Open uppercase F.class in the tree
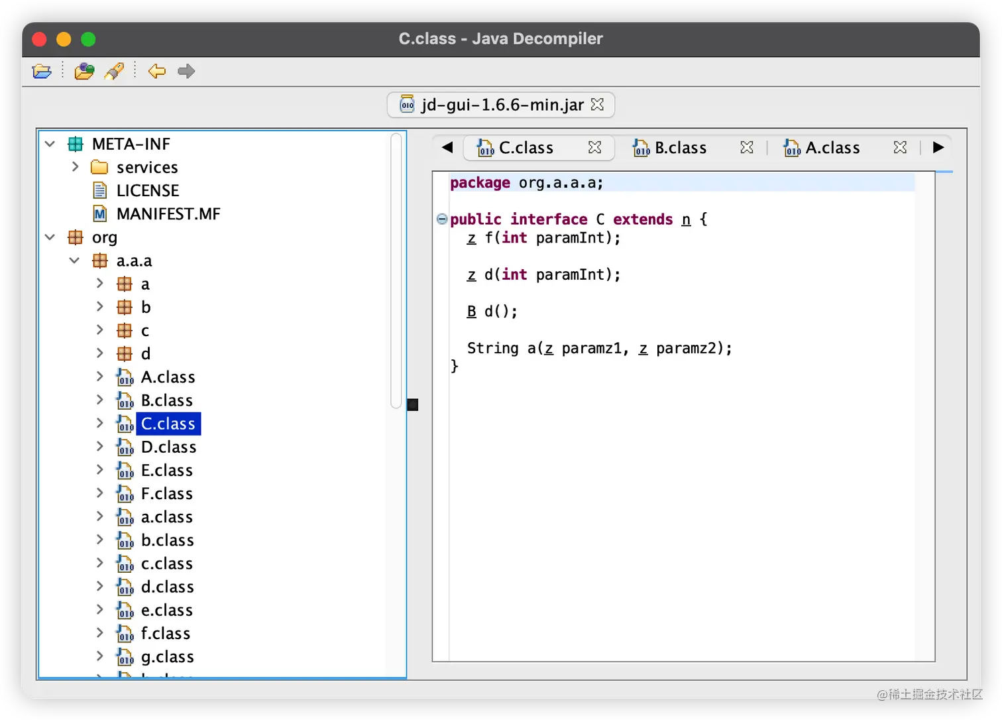This screenshot has width=1002, height=720. click(167, 493)
